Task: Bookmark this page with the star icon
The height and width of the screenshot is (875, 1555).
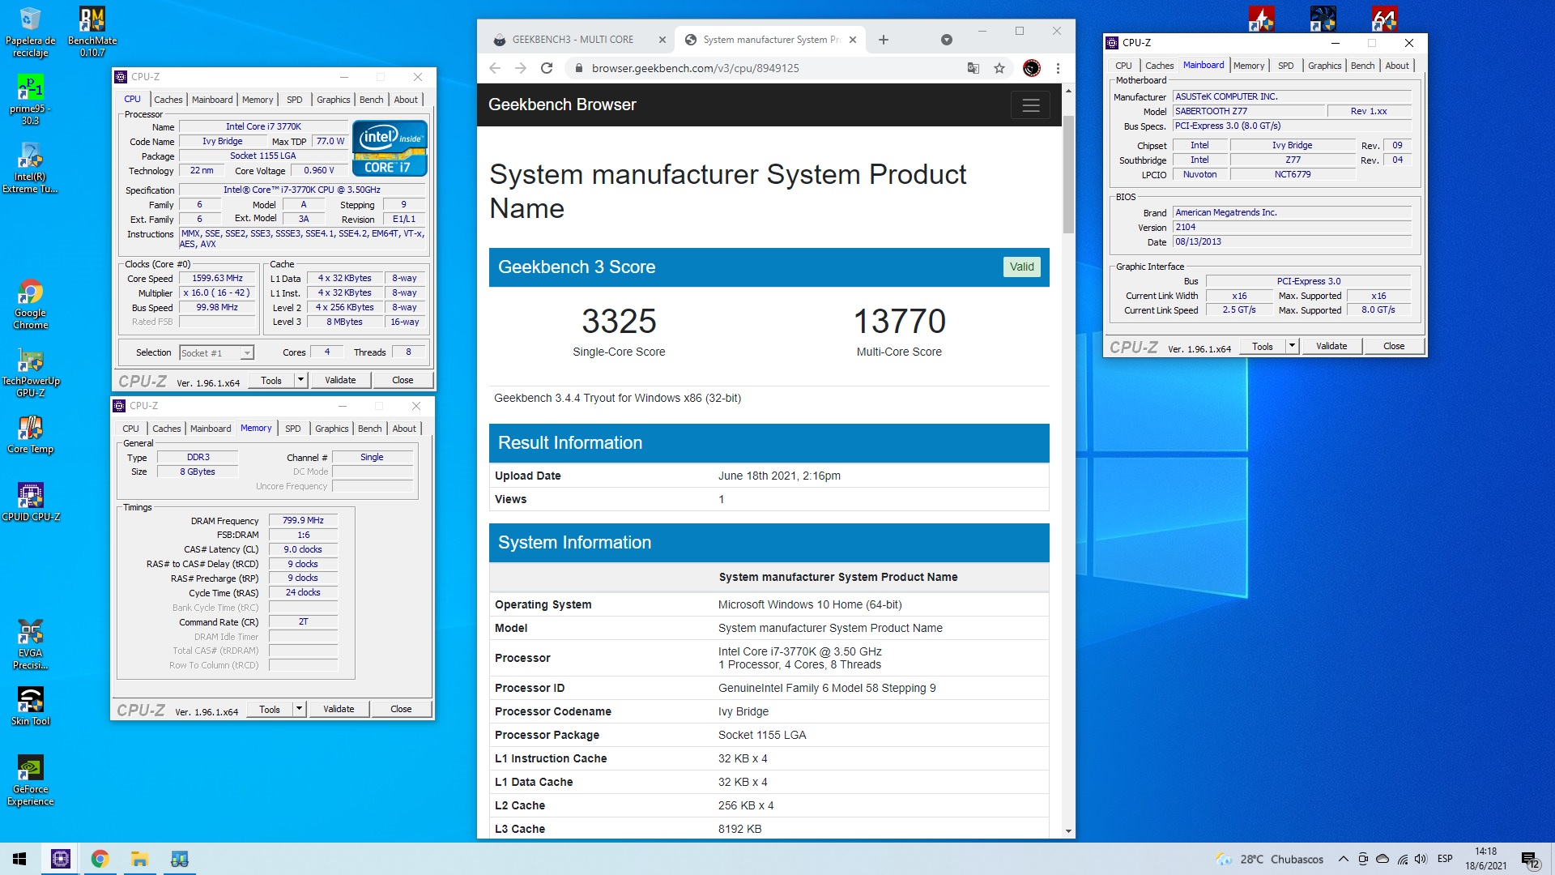Action: pyautogui.click(x=999, y=68)
